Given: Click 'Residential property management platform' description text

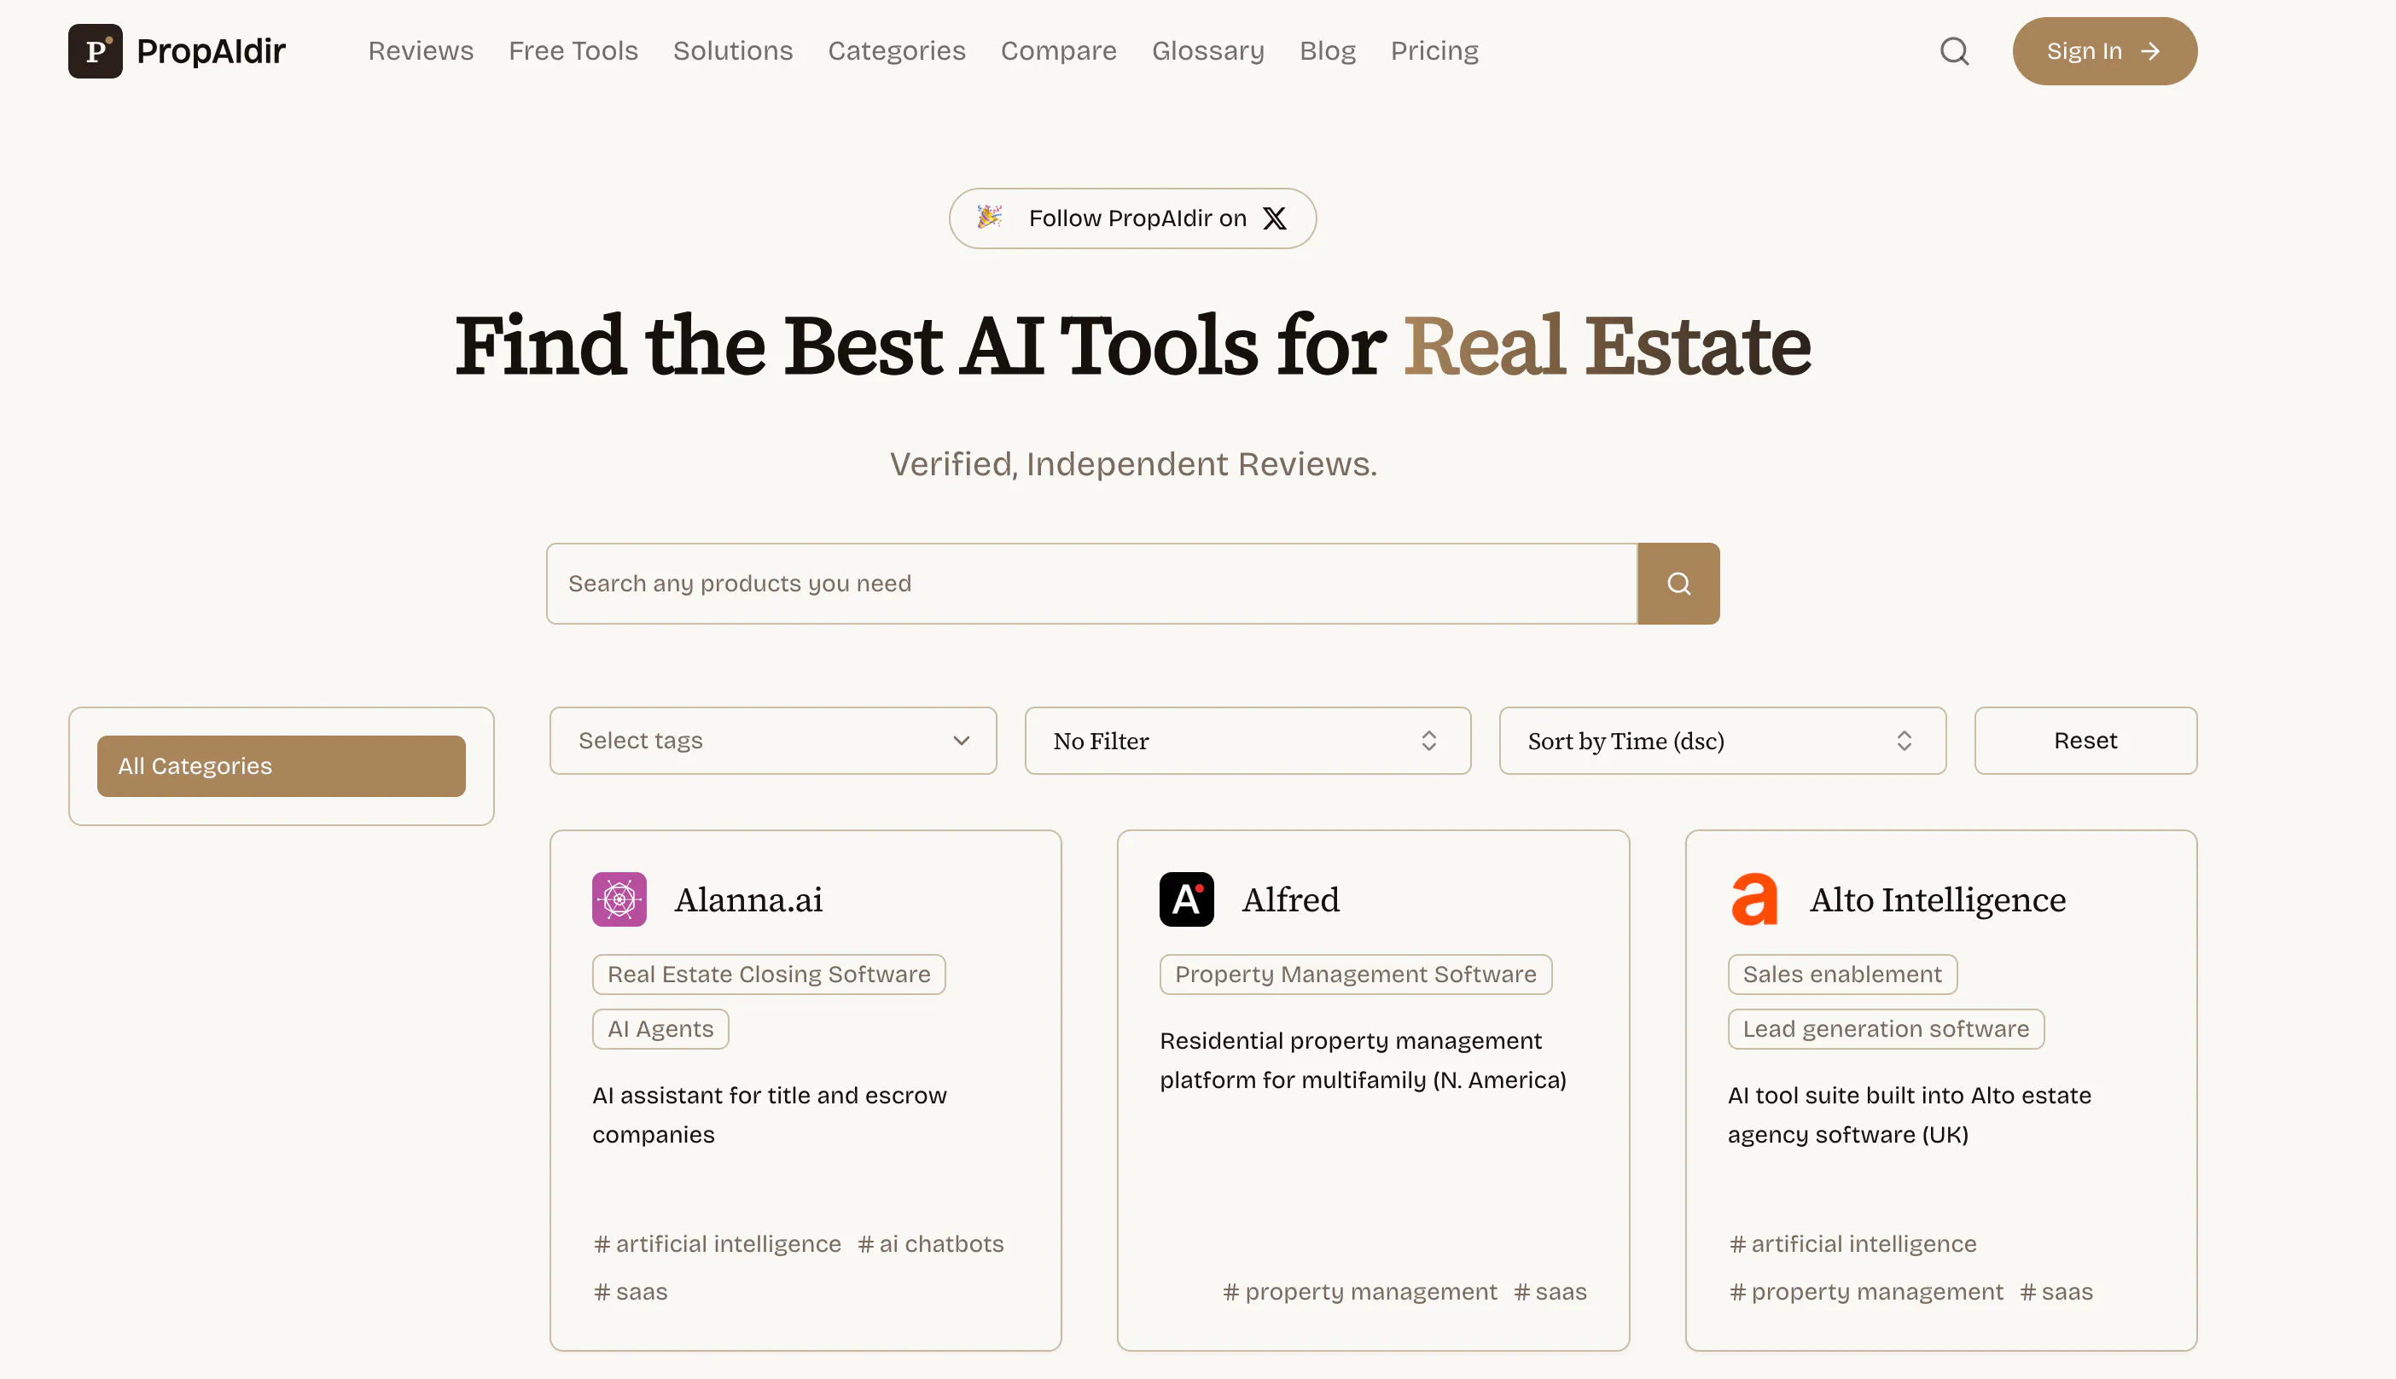Looking at the screenshot, I should pos(1363,1061).
